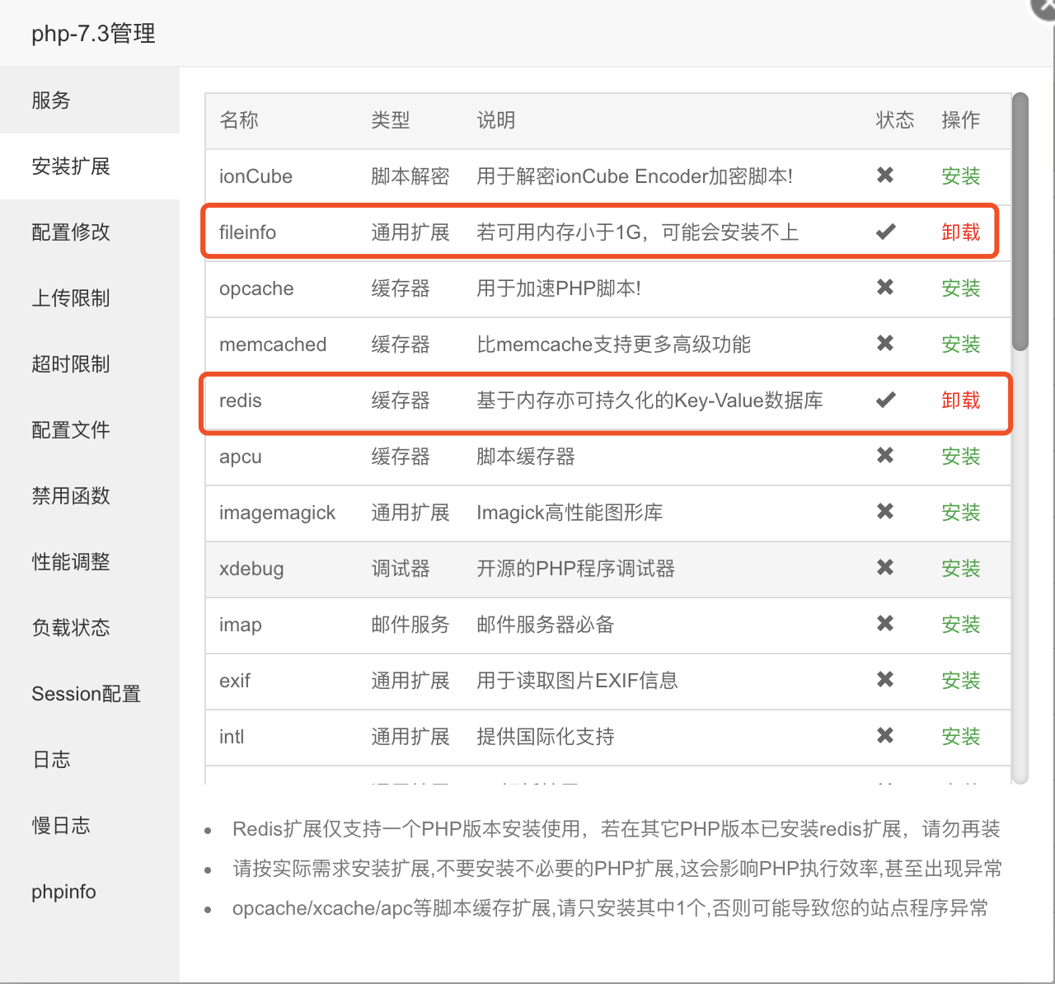This screenshot has height=984, width=1055.
Task: 查看 负载状态 信息
Action: 71,627
